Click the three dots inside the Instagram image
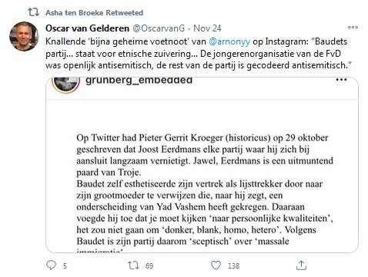Screen dimensions: 368x277 pyautogui.click(x=341, y=80)
